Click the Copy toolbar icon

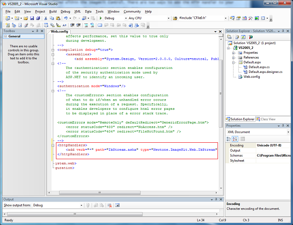tap(52, 18)
